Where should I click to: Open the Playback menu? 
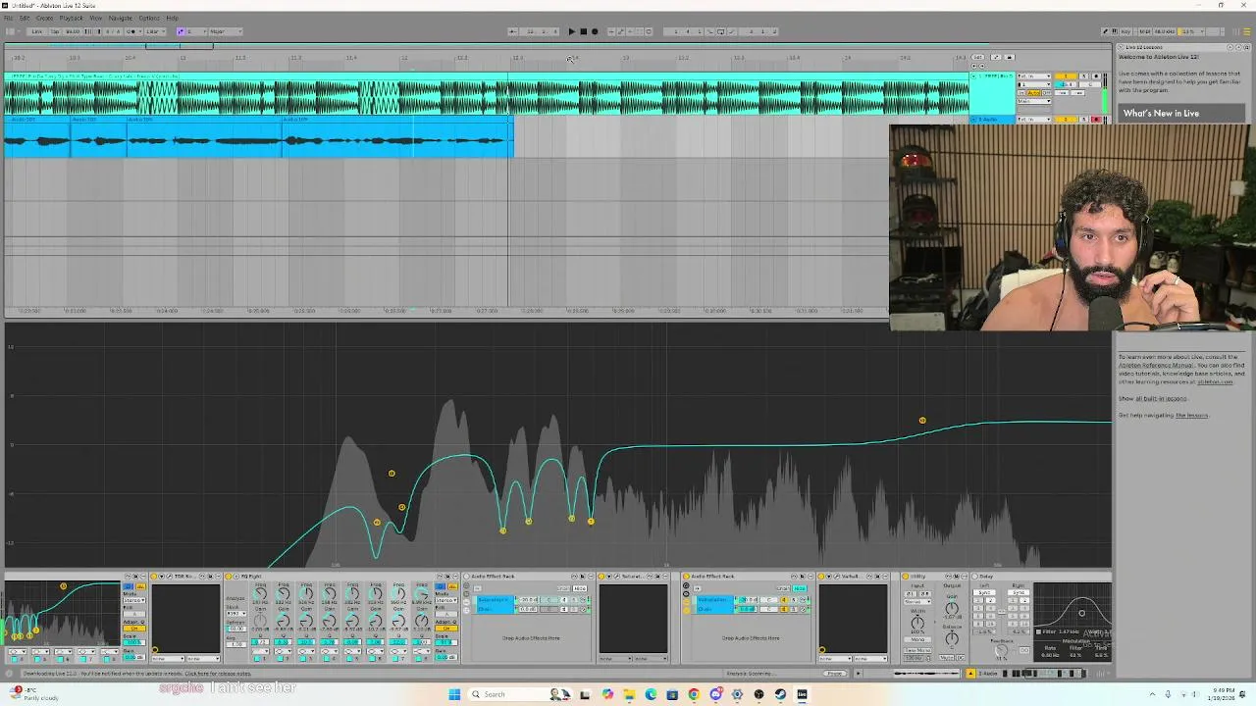pos(71,18)
